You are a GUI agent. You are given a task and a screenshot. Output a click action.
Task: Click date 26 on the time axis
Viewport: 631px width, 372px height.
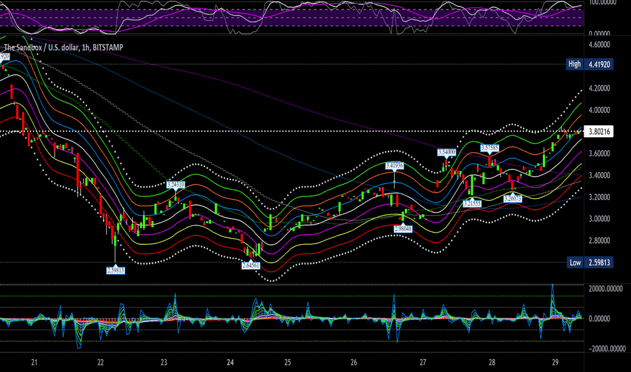353,363
